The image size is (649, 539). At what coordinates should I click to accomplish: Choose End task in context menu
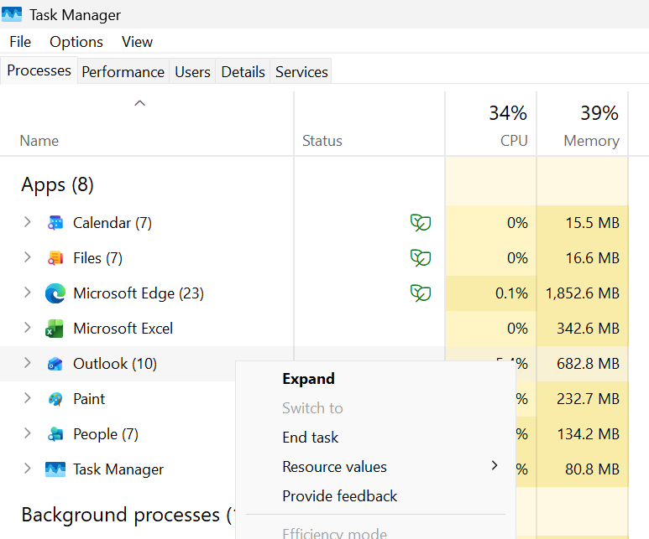click(310, 438)
